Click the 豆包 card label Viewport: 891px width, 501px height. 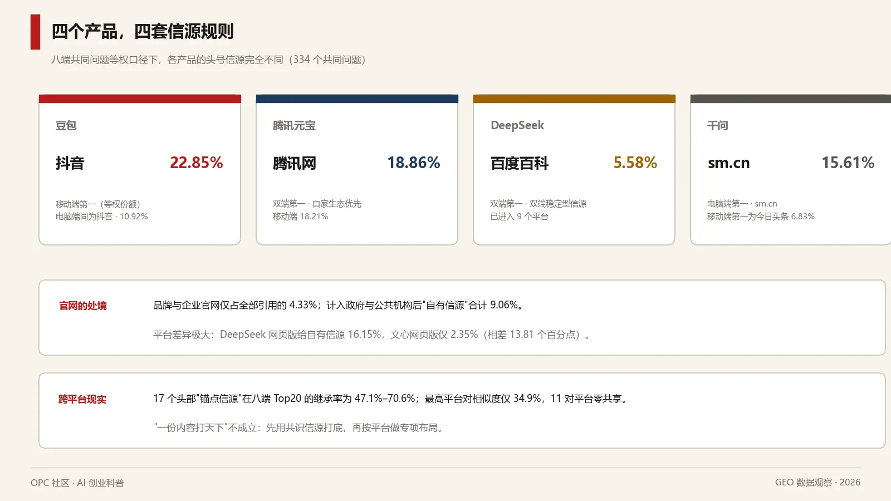(66, 125)
